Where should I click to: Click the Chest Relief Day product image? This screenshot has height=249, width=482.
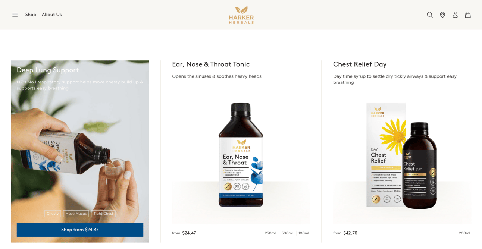(x=402, y=155)
